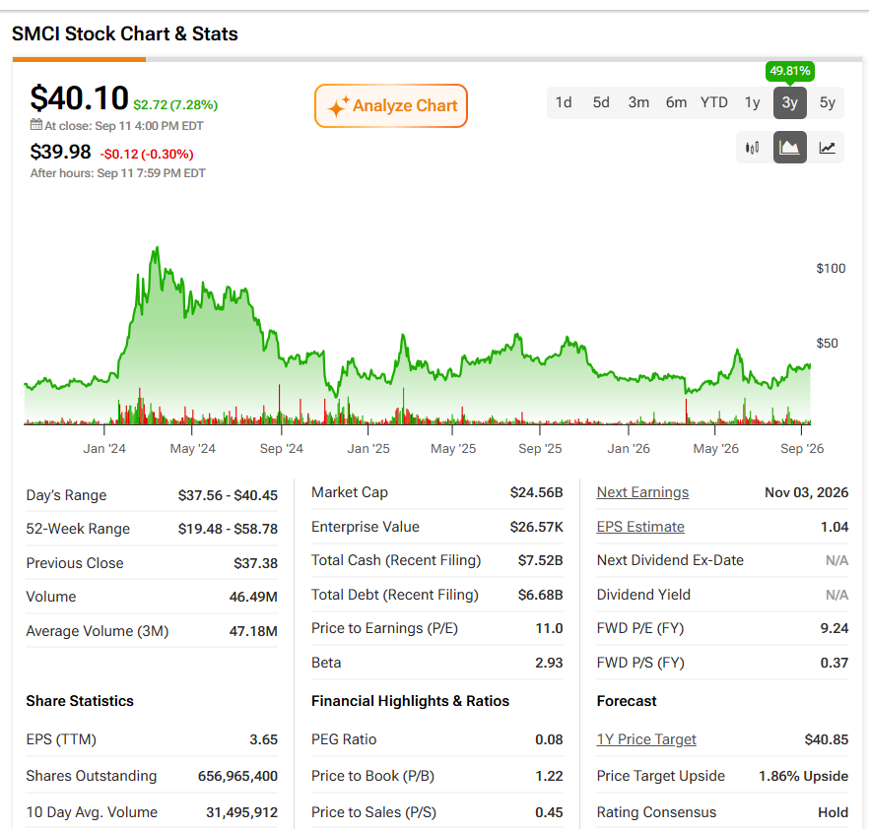Screen dimensions: 869x829
Task: Click the Market Cap value $24.56B
Action: [x=536, y=492]
